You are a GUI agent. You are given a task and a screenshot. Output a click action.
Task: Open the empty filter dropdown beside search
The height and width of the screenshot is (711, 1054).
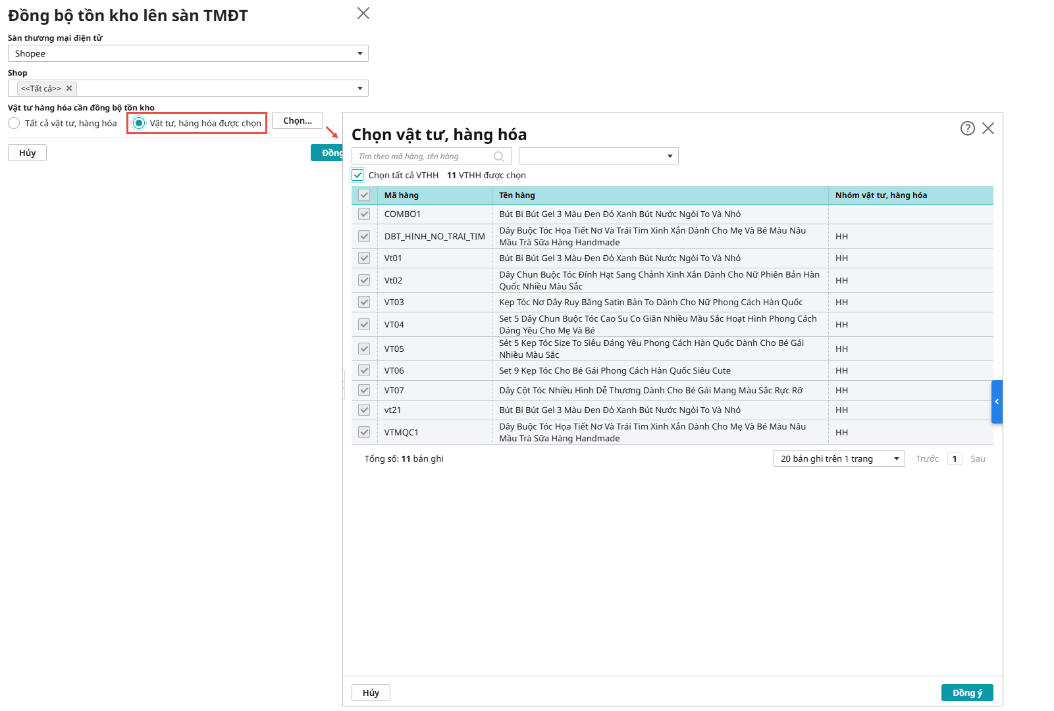598,156
